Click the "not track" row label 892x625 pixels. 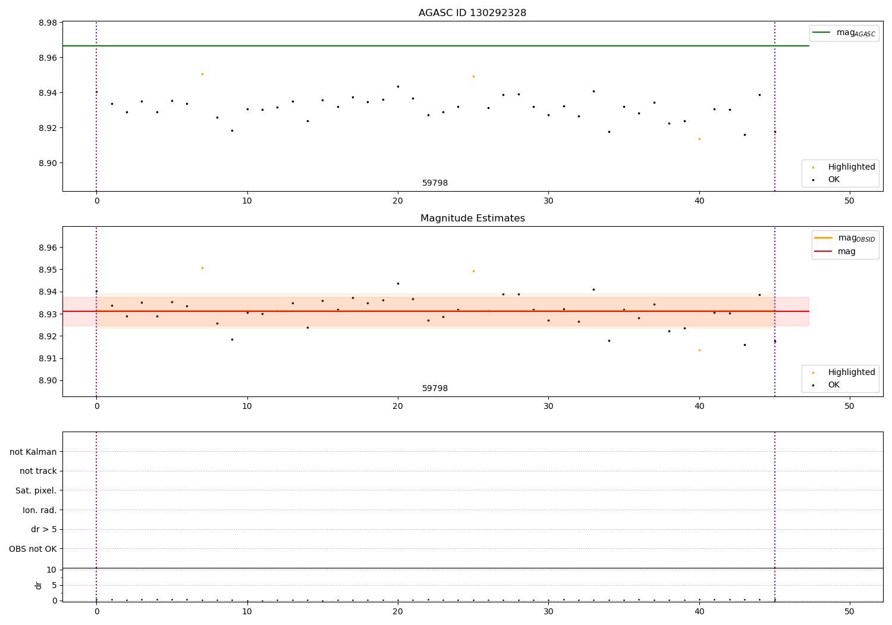(38, 471)
